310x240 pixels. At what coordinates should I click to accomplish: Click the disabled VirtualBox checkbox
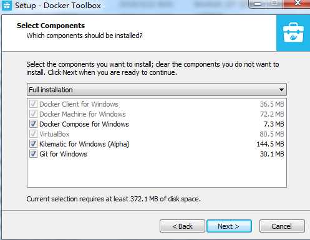33,134
